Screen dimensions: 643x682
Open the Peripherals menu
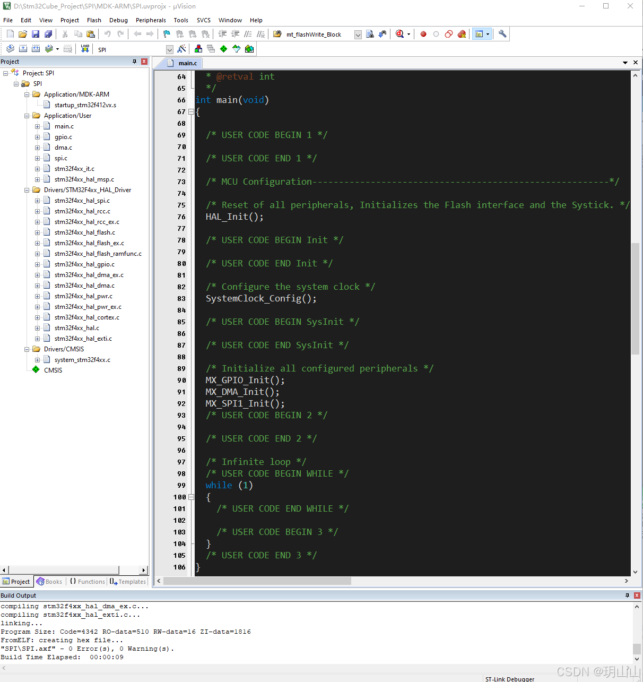tap(151, 20)
